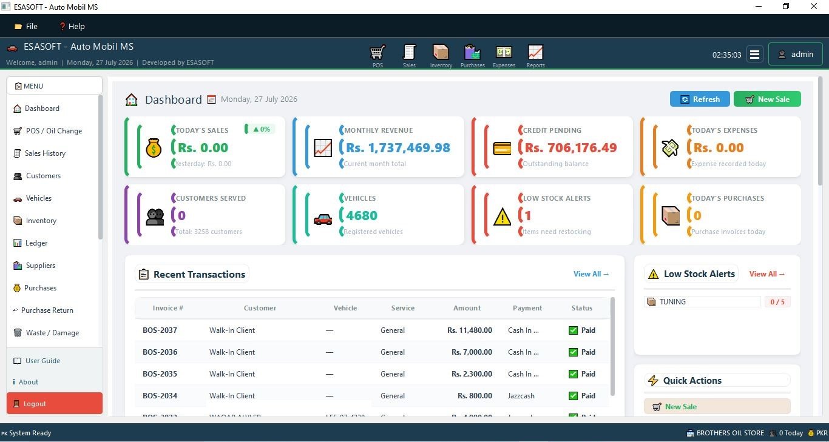This screenshot has width=829, height=442.
Task: Select Dashboard in the sidebar menu
Action: click(53, 109)
